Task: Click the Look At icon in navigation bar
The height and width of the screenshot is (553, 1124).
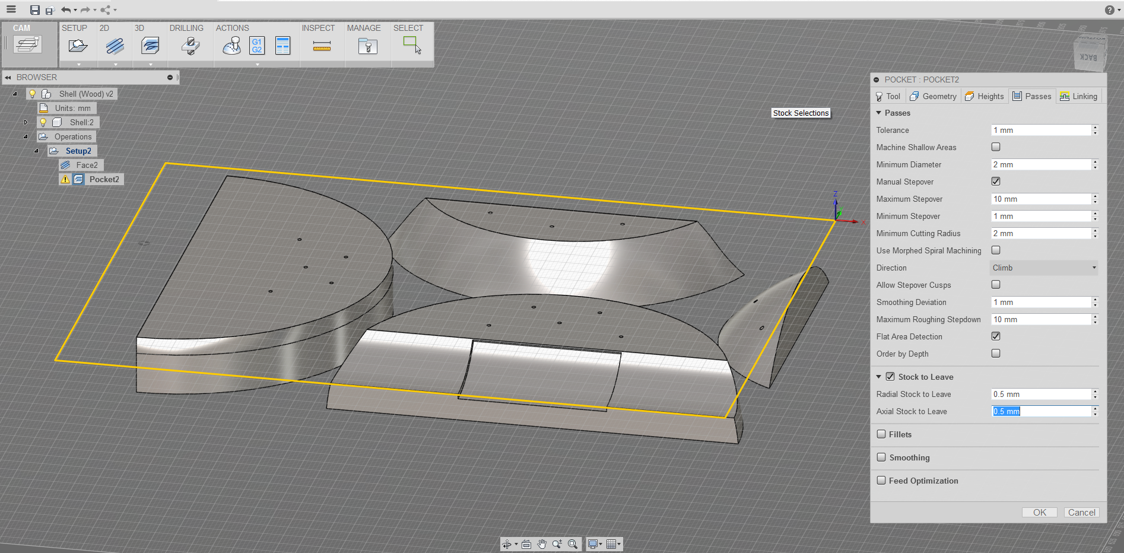Action: (x=526, y=544)
